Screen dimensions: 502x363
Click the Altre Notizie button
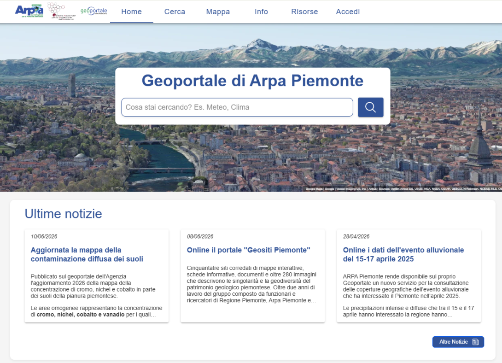coord(458,342)
